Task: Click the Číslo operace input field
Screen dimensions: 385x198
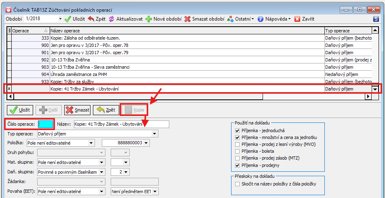Action: [46, 124]
